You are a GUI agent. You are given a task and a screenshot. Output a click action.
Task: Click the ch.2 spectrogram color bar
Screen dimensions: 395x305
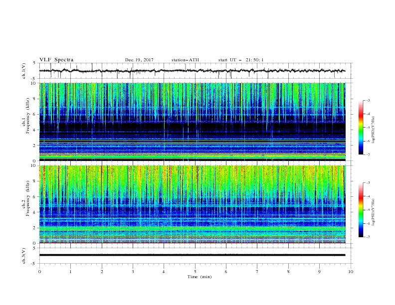tap(361, 210)
